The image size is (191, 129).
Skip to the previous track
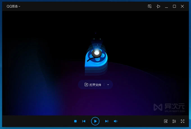click(x=84, y=121)
